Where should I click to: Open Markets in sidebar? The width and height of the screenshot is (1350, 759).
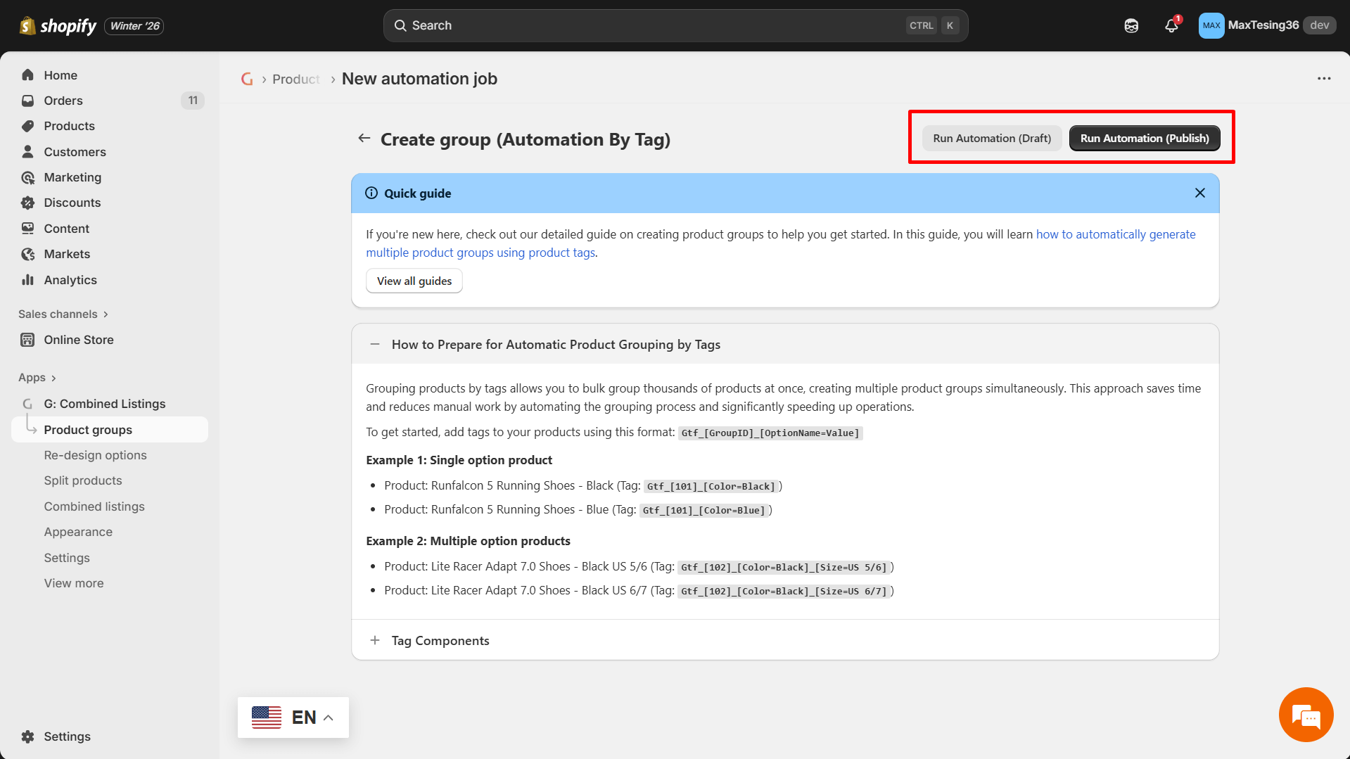click(x=67, y=254)
